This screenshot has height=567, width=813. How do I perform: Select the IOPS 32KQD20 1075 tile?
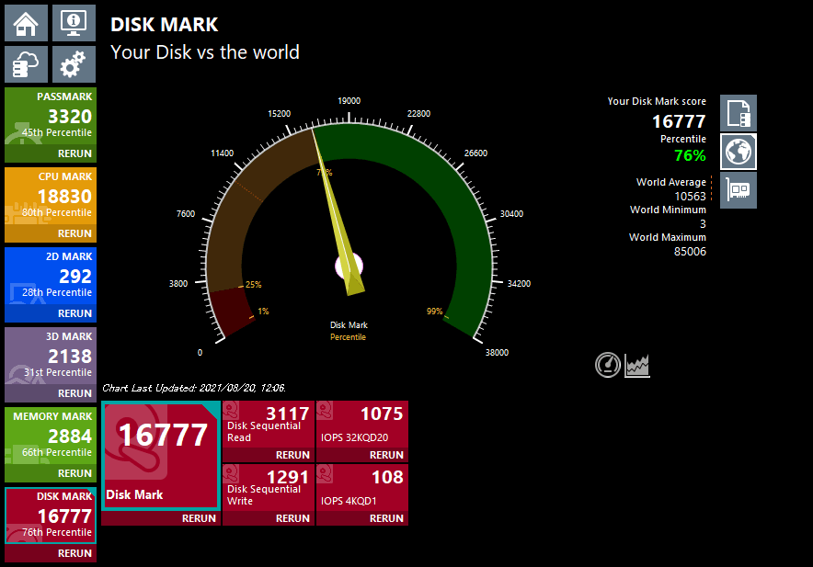362,425
